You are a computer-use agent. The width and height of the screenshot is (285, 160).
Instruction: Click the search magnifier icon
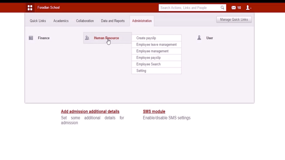pyautogui.click(x=222, y=8)
